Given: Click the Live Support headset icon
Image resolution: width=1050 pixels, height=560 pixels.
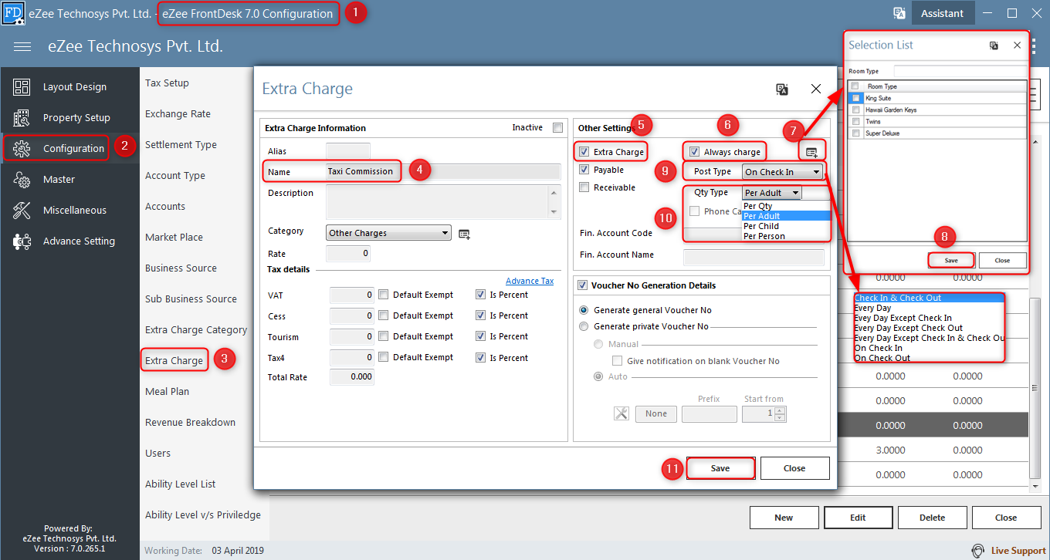Looking at the screenshot, I should point(977,551).
